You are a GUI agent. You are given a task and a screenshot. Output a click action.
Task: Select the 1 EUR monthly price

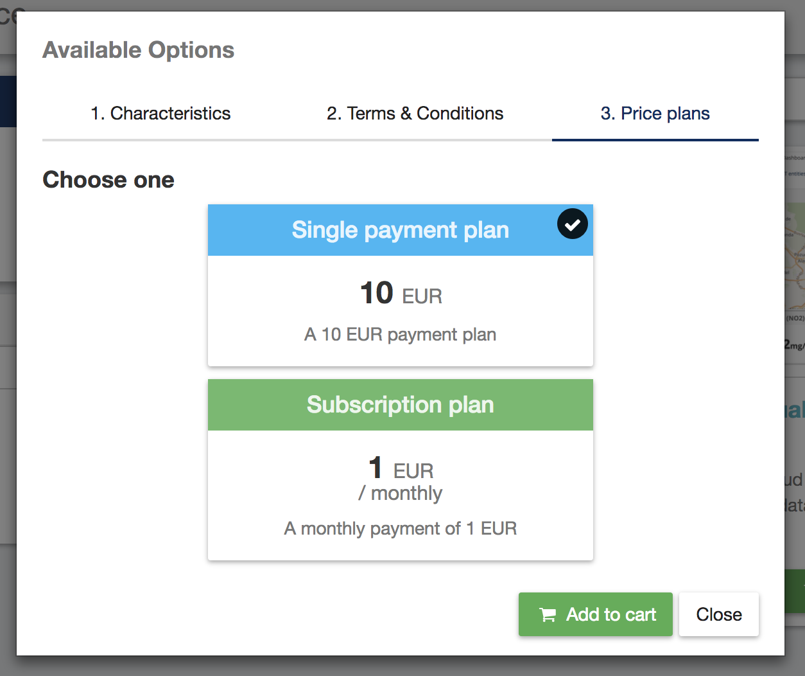pos(401,468)
